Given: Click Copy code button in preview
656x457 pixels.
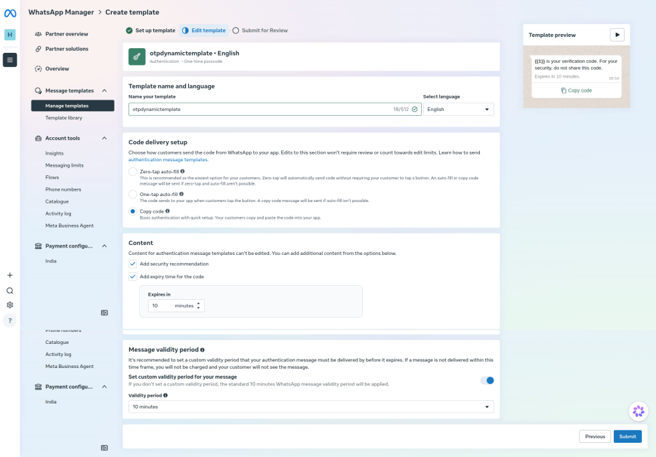Looking at the screenshot, I should 576,90.
